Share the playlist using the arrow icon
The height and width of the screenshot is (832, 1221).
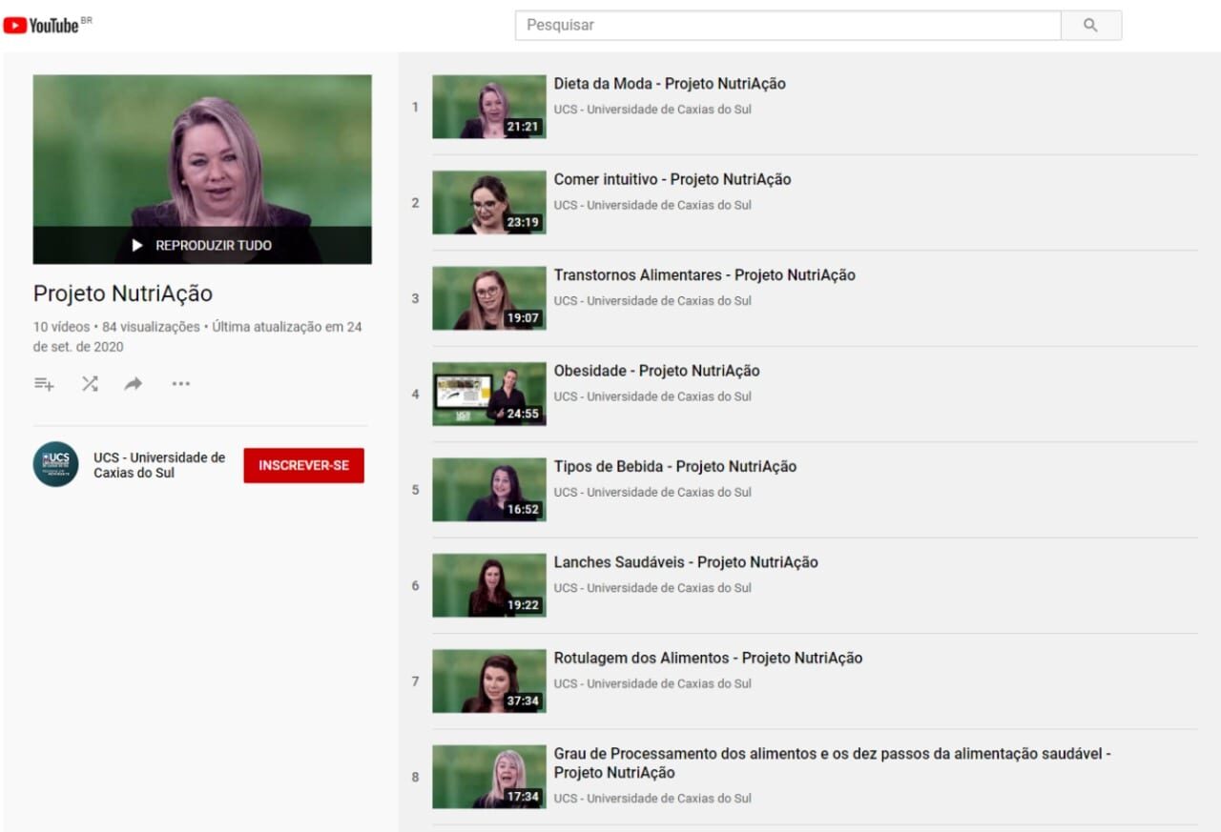[134, 384]
